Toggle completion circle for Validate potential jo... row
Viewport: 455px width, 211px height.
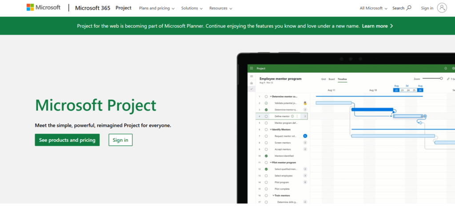tap(266, 103)
